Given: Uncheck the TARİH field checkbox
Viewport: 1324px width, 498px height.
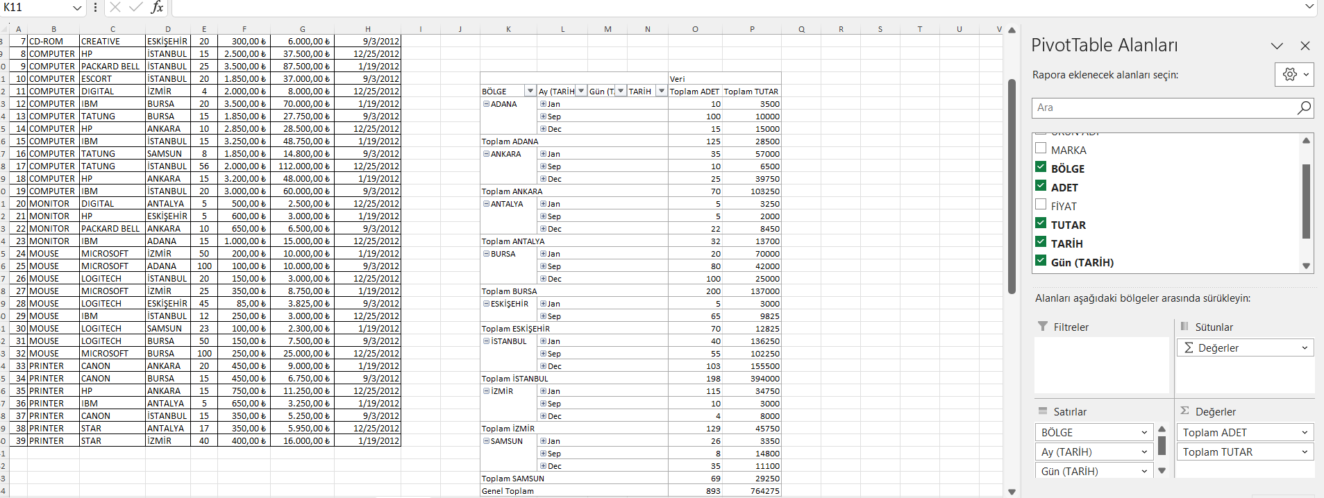Looking at the screenshot, I should 1041,242.
